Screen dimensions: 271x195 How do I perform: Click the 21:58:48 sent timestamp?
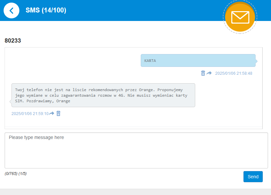click(234, 73)
